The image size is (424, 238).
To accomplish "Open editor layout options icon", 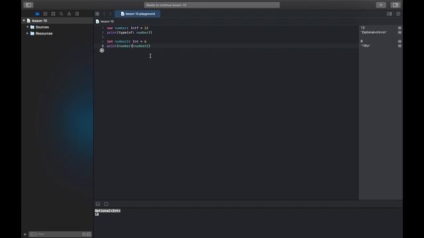I will tap(390, 14).
